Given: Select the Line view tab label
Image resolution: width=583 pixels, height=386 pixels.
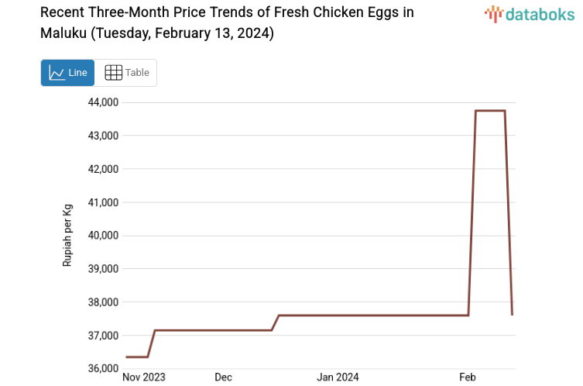Looking at the screenshot, I should (77, 73).
